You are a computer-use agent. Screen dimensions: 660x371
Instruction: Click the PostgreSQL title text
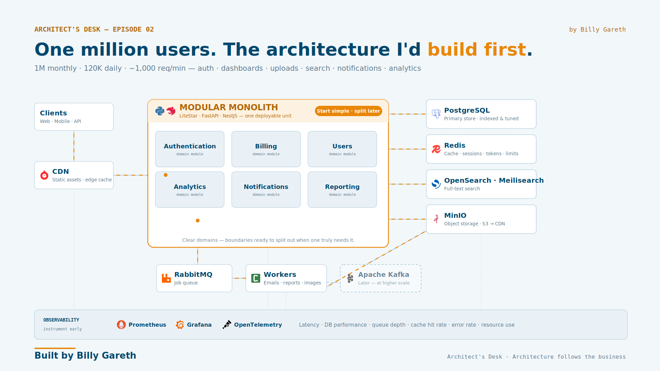tap(467, 110)
